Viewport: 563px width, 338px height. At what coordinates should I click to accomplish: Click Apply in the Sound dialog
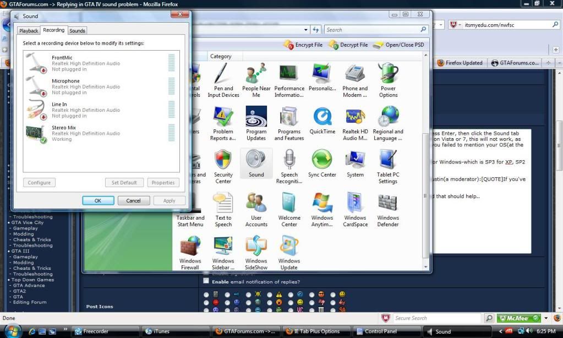[169, 200]
